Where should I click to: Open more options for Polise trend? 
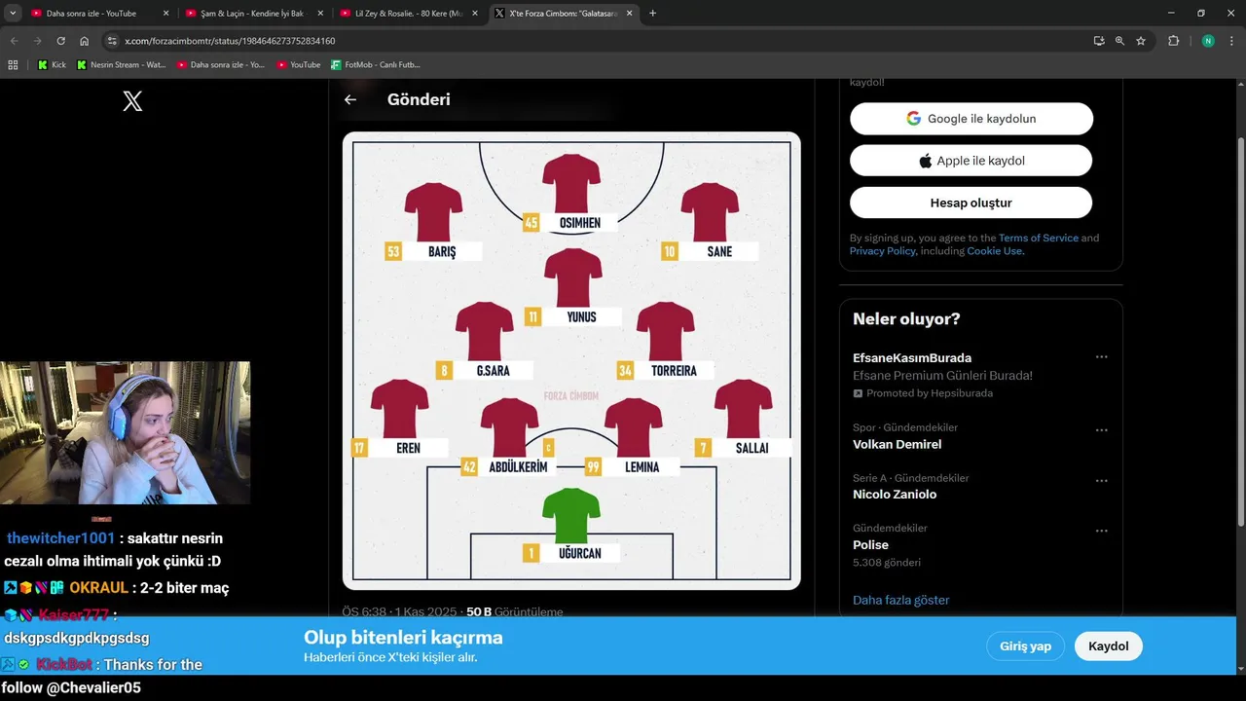(1102, 531)
